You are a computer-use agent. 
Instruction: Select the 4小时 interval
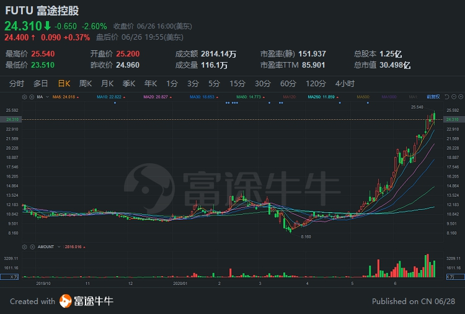[345, 84]
